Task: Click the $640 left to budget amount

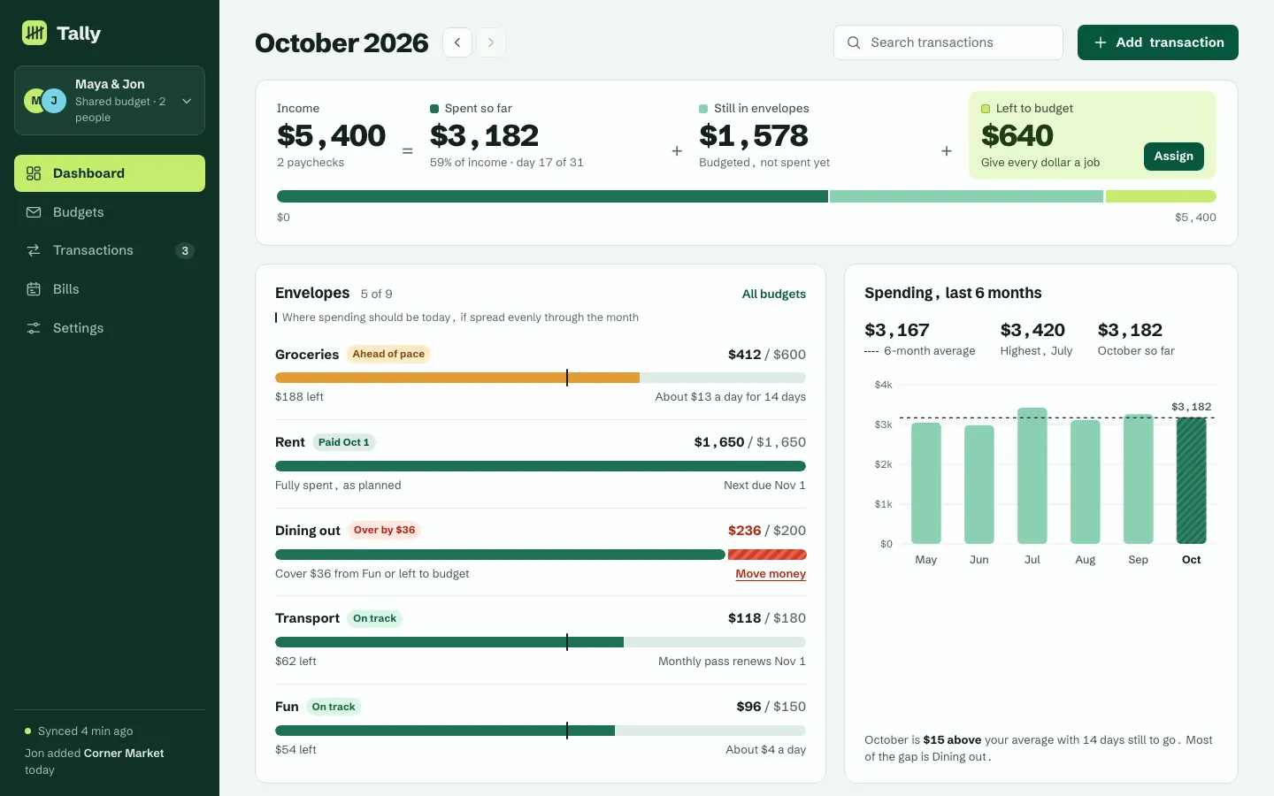Action: click(1017, 135)
